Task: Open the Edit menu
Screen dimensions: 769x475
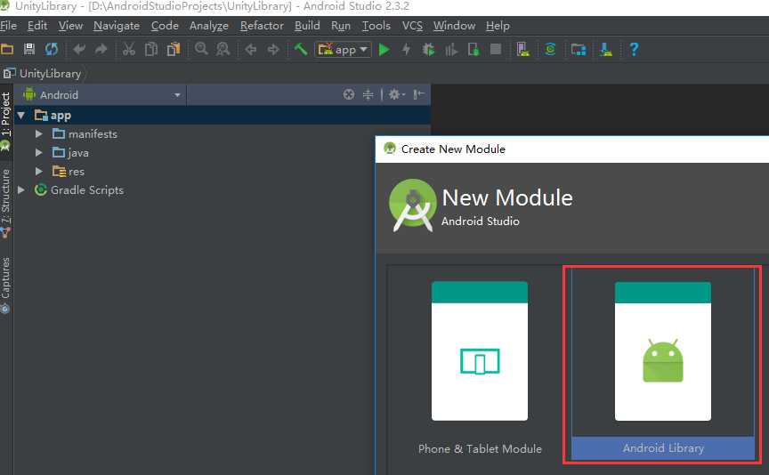Action: 37,26
